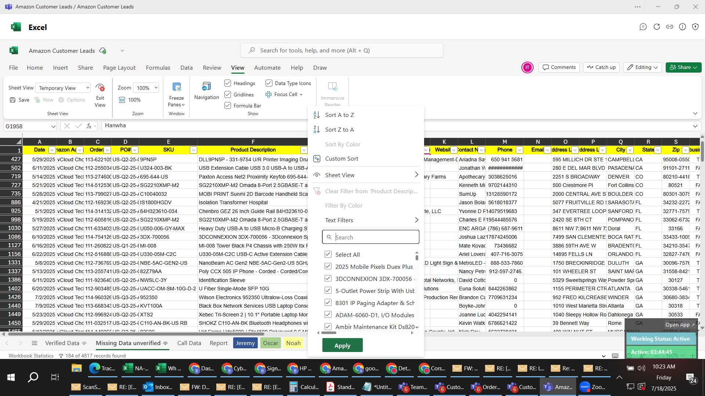Open the Zoom percentage dropdown
Screen dimensions: 705x396
(146, 88)
